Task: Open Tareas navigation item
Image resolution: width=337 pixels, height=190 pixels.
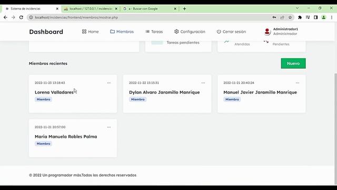Action: click(x=154, y=32)
